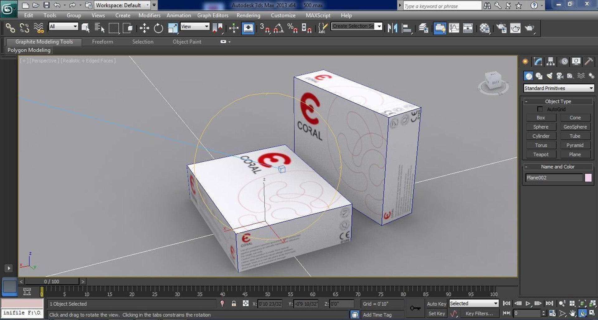The width and height of the screenshot is (598, 320).
Task: Toggle Percent Snap
Action: (x=292, y=28)
